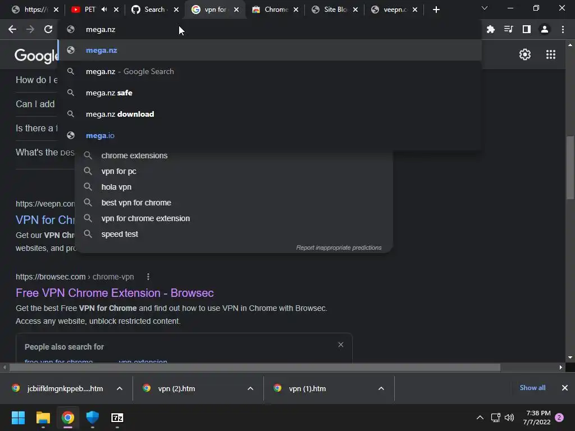Image resolution: width=575 pixels, height=431 pixels.
Task: Open the volume speaker tray icon
Action: pyautogui.click(x=509, y=418)
